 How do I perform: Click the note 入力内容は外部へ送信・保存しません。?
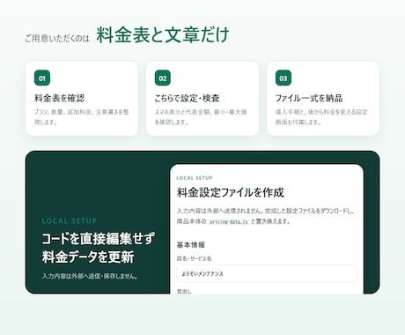tap(90, 276)
